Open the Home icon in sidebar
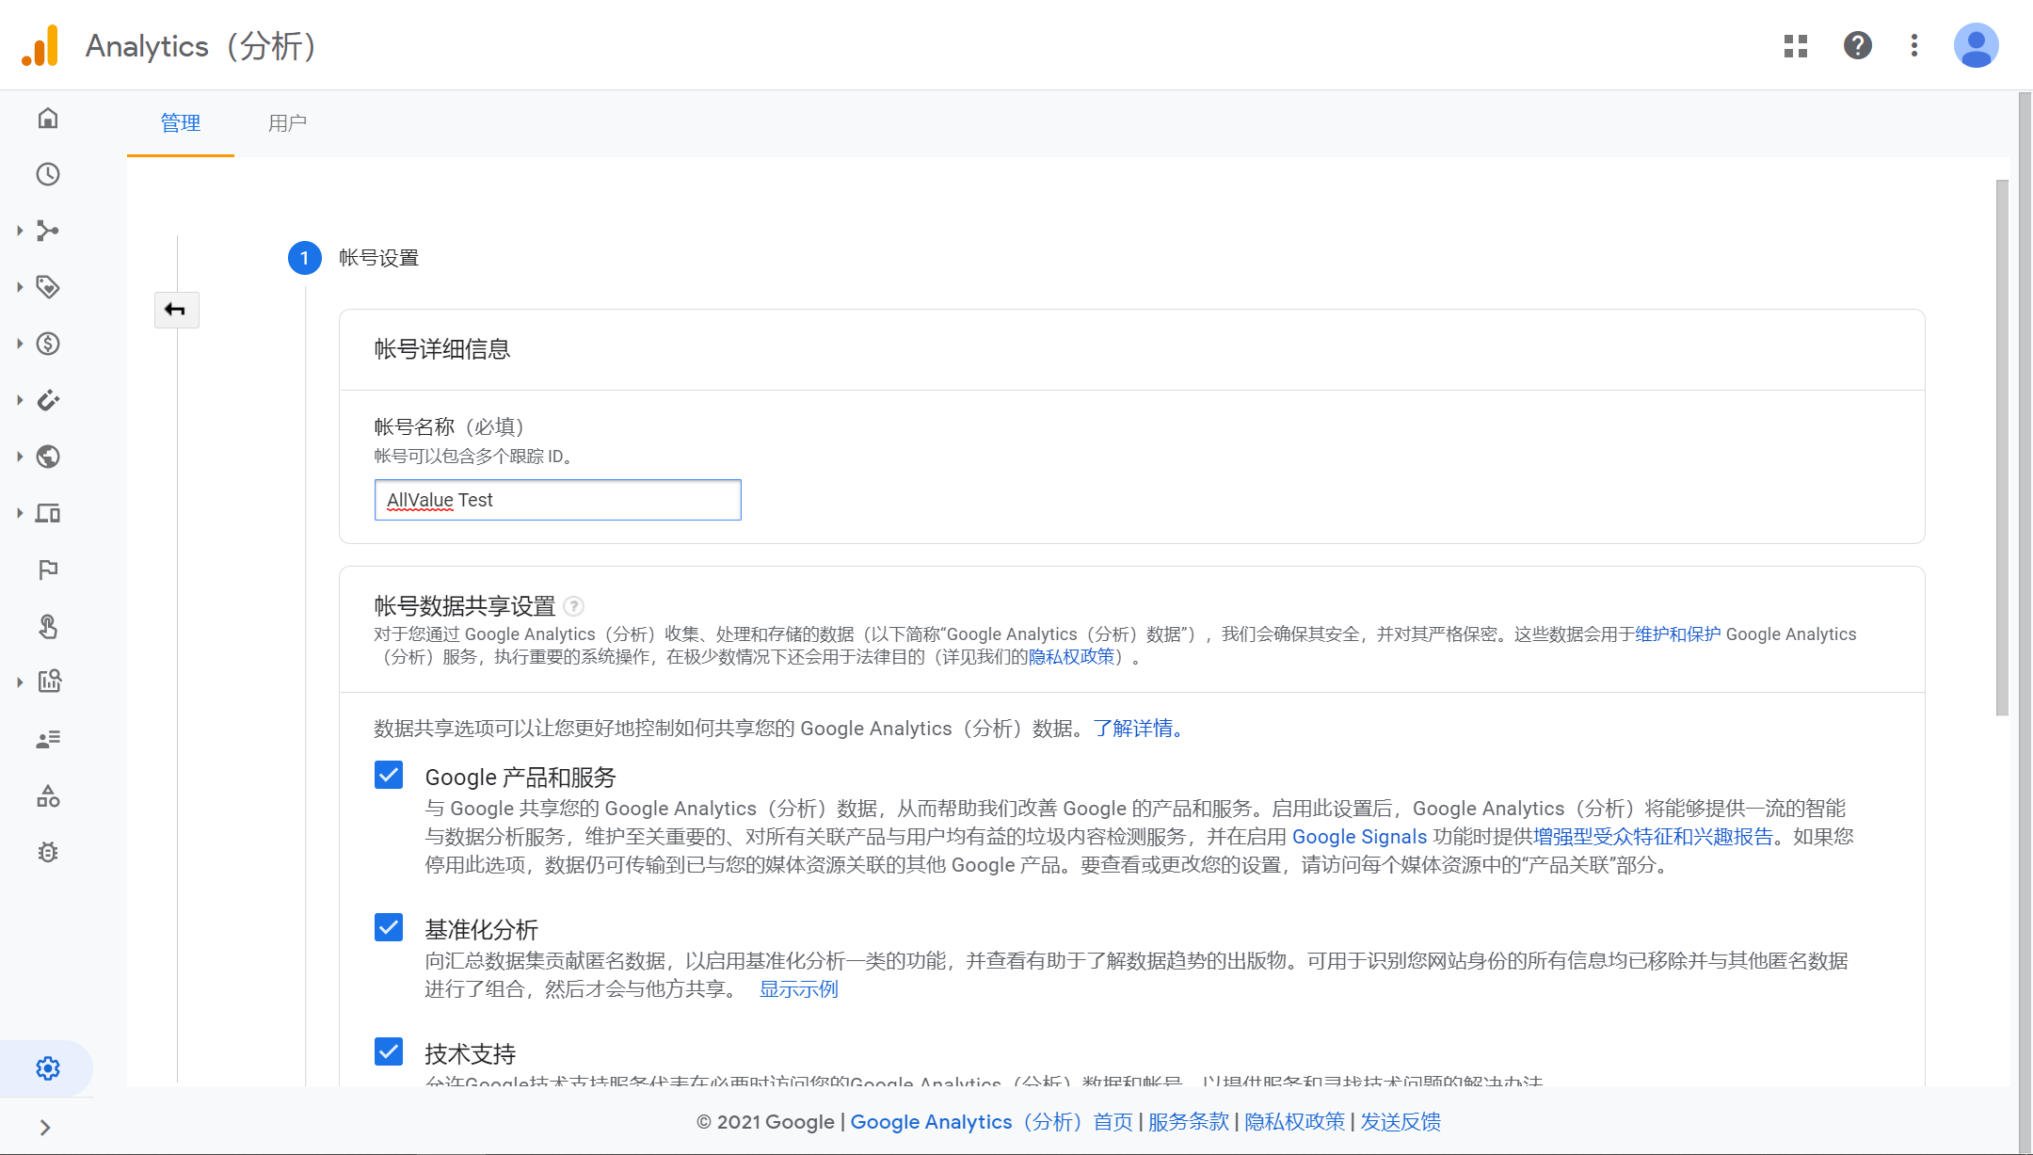 [x=48, y=118]
